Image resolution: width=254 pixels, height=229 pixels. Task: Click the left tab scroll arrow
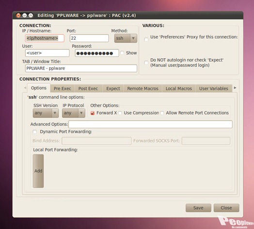pos(25,88)
